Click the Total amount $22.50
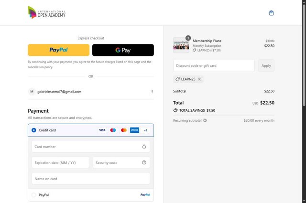Image resolution: width=306 pixels, height=203 pixels. (x=267, y=103)
